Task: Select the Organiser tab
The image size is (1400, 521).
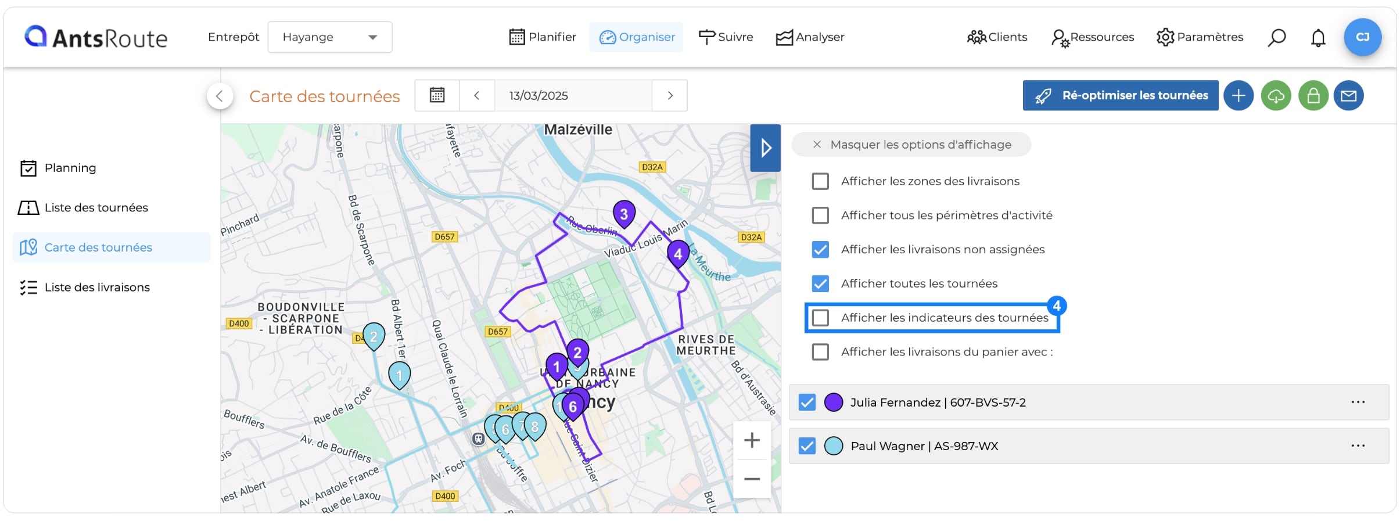Action: [637, 37]
